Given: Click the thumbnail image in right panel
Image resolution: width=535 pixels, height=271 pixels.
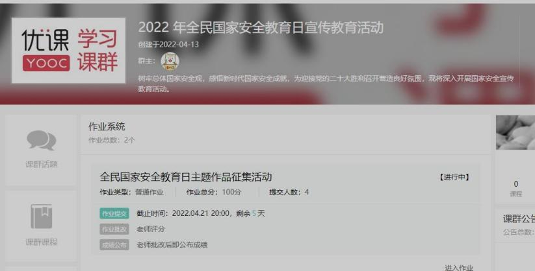Looking at the screenshot, I should point(515,132).
